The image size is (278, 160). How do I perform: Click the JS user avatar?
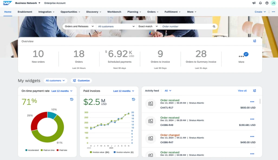[x=273, y=3]
